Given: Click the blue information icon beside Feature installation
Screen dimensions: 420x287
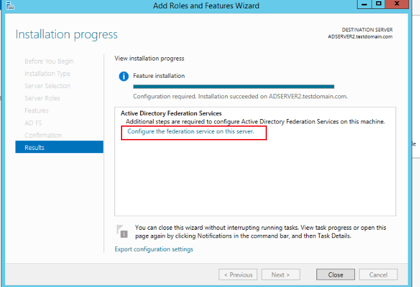Looking at the screenshot, I should coord(123,77).
